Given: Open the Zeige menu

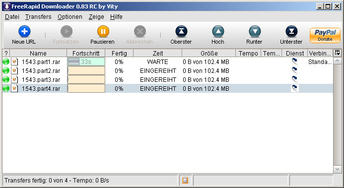Looking at the screenshot, I should coord(96,17).
